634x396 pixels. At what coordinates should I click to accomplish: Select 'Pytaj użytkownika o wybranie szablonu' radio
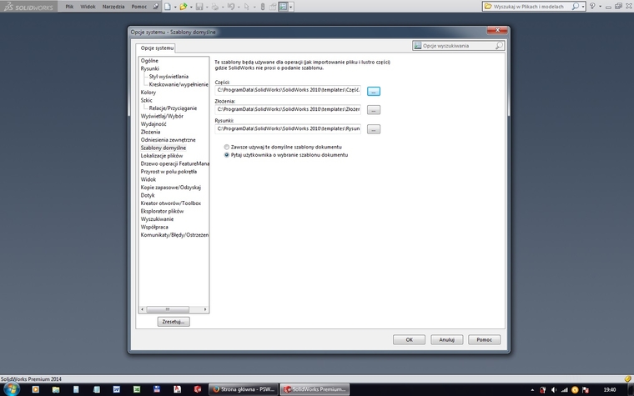(x=226, y=155)
